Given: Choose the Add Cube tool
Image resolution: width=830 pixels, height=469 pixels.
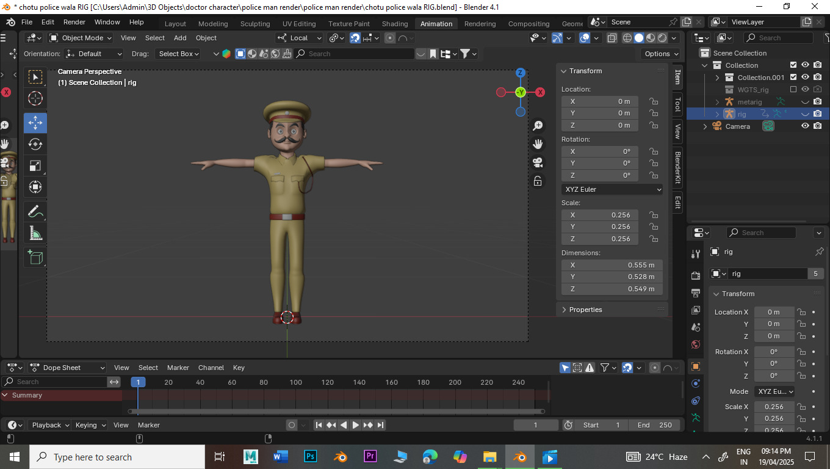Looking at the screenshot, I should pyautogui.click(x=35, y=258).
